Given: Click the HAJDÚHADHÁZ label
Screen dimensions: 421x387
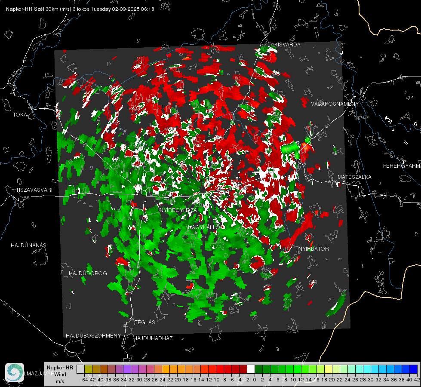Looking at the screenshot, I should pyautogui.click(x=154, y=338).
